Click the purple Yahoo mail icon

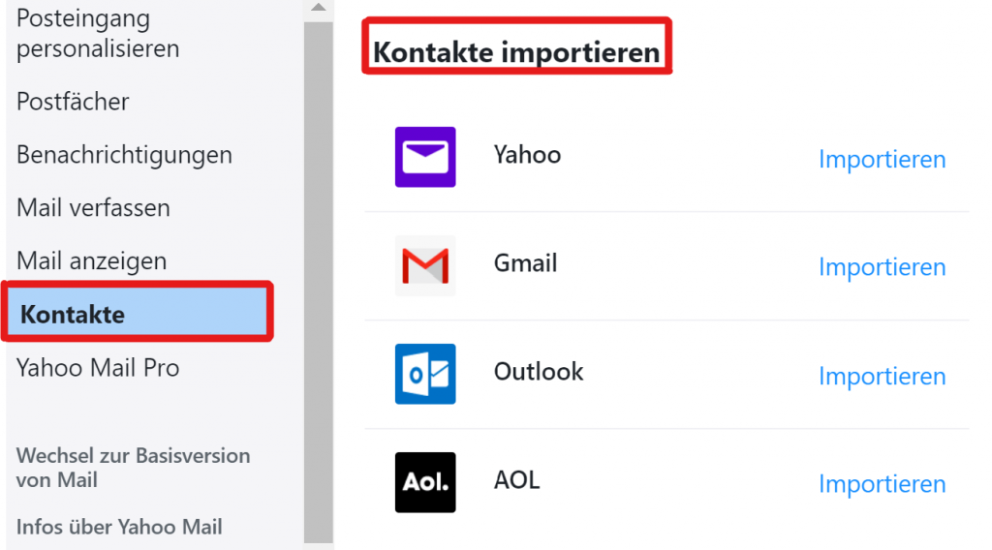click(425, 157)
